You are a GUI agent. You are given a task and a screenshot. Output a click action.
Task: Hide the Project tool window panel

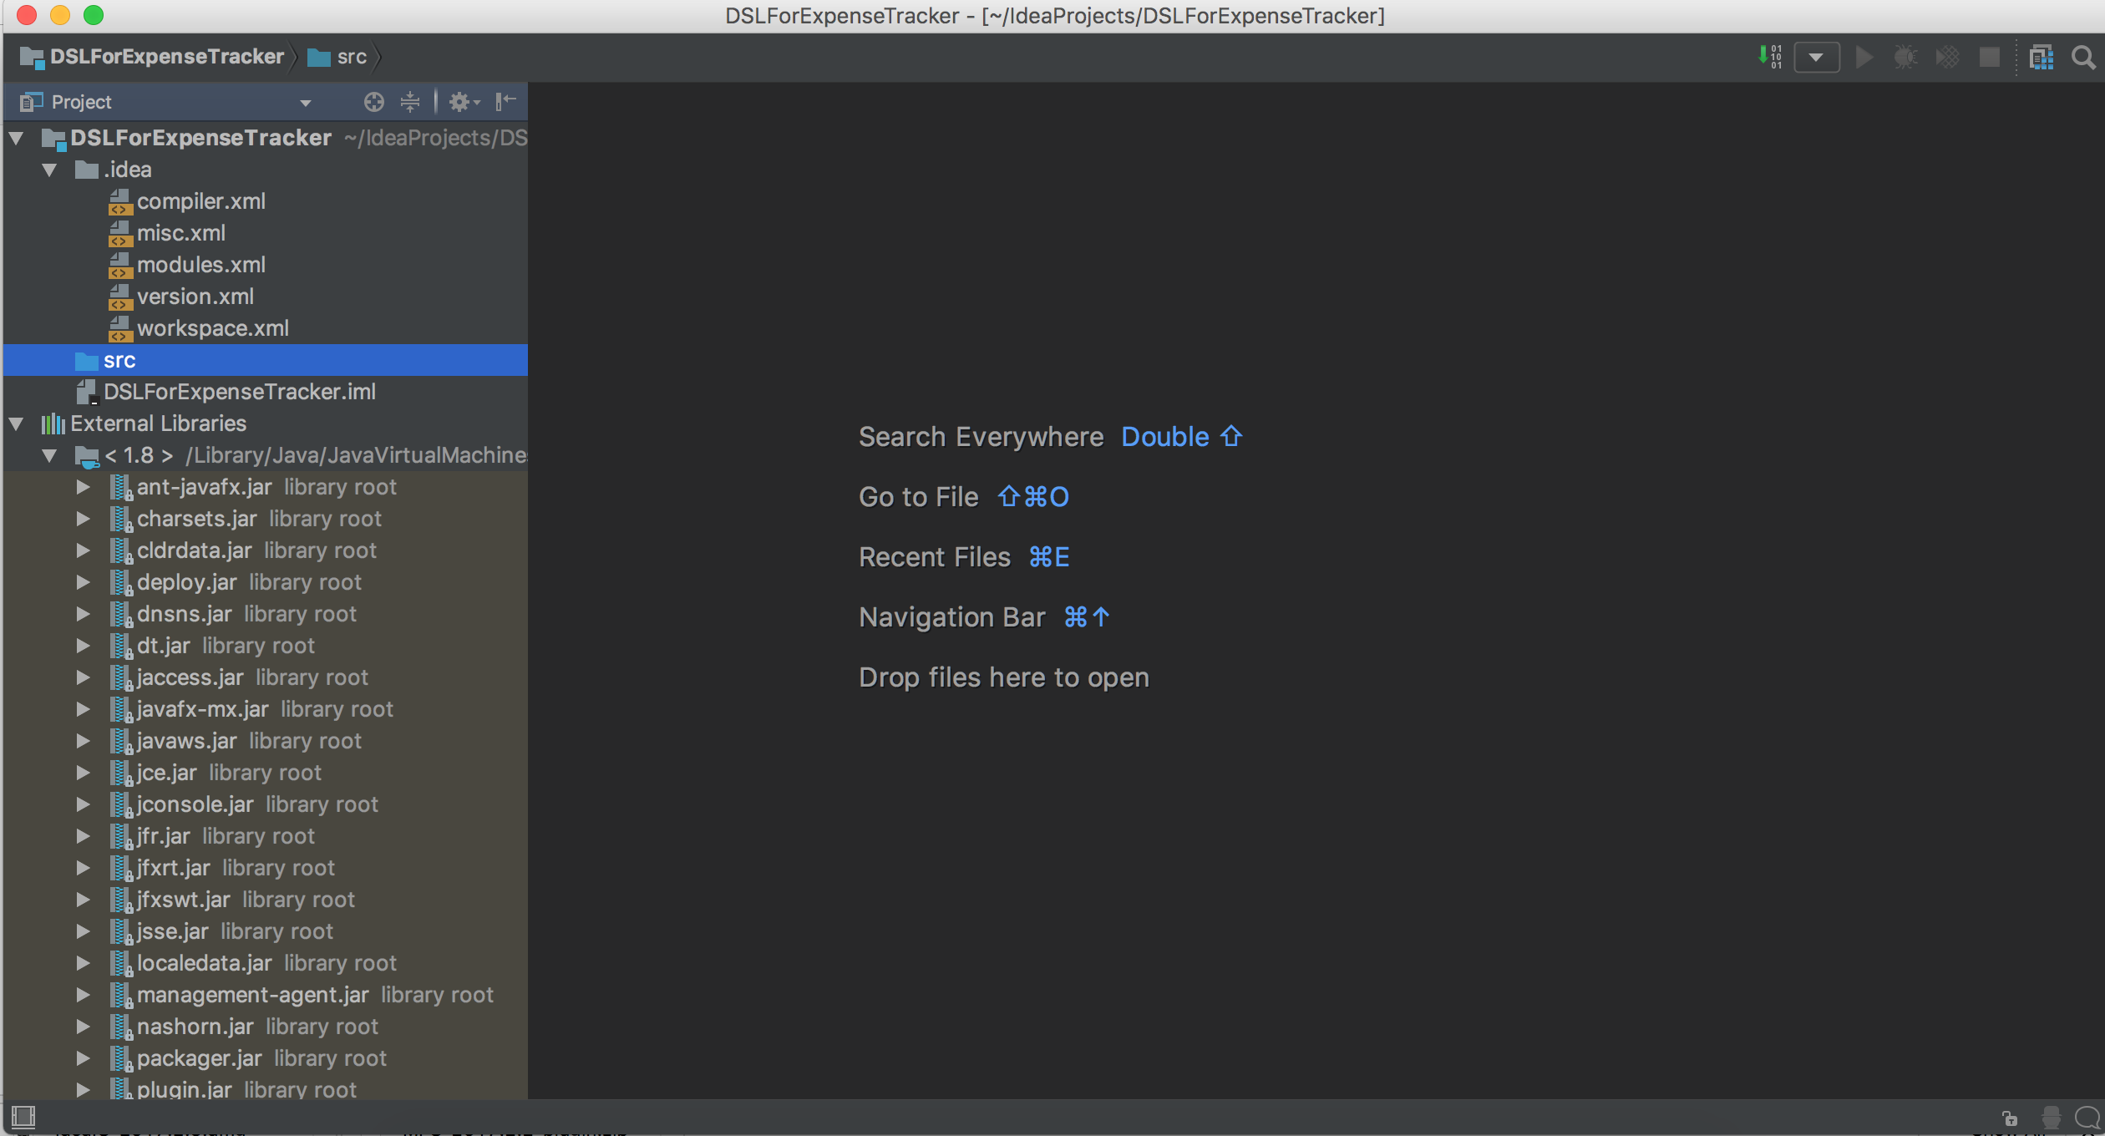point(505,102)
